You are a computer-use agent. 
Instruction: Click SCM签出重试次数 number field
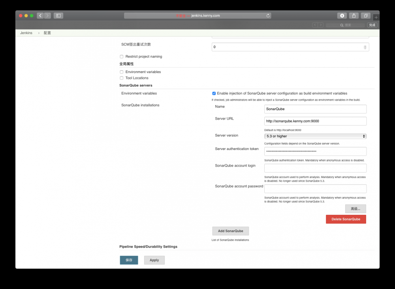(x=290, y=47)
